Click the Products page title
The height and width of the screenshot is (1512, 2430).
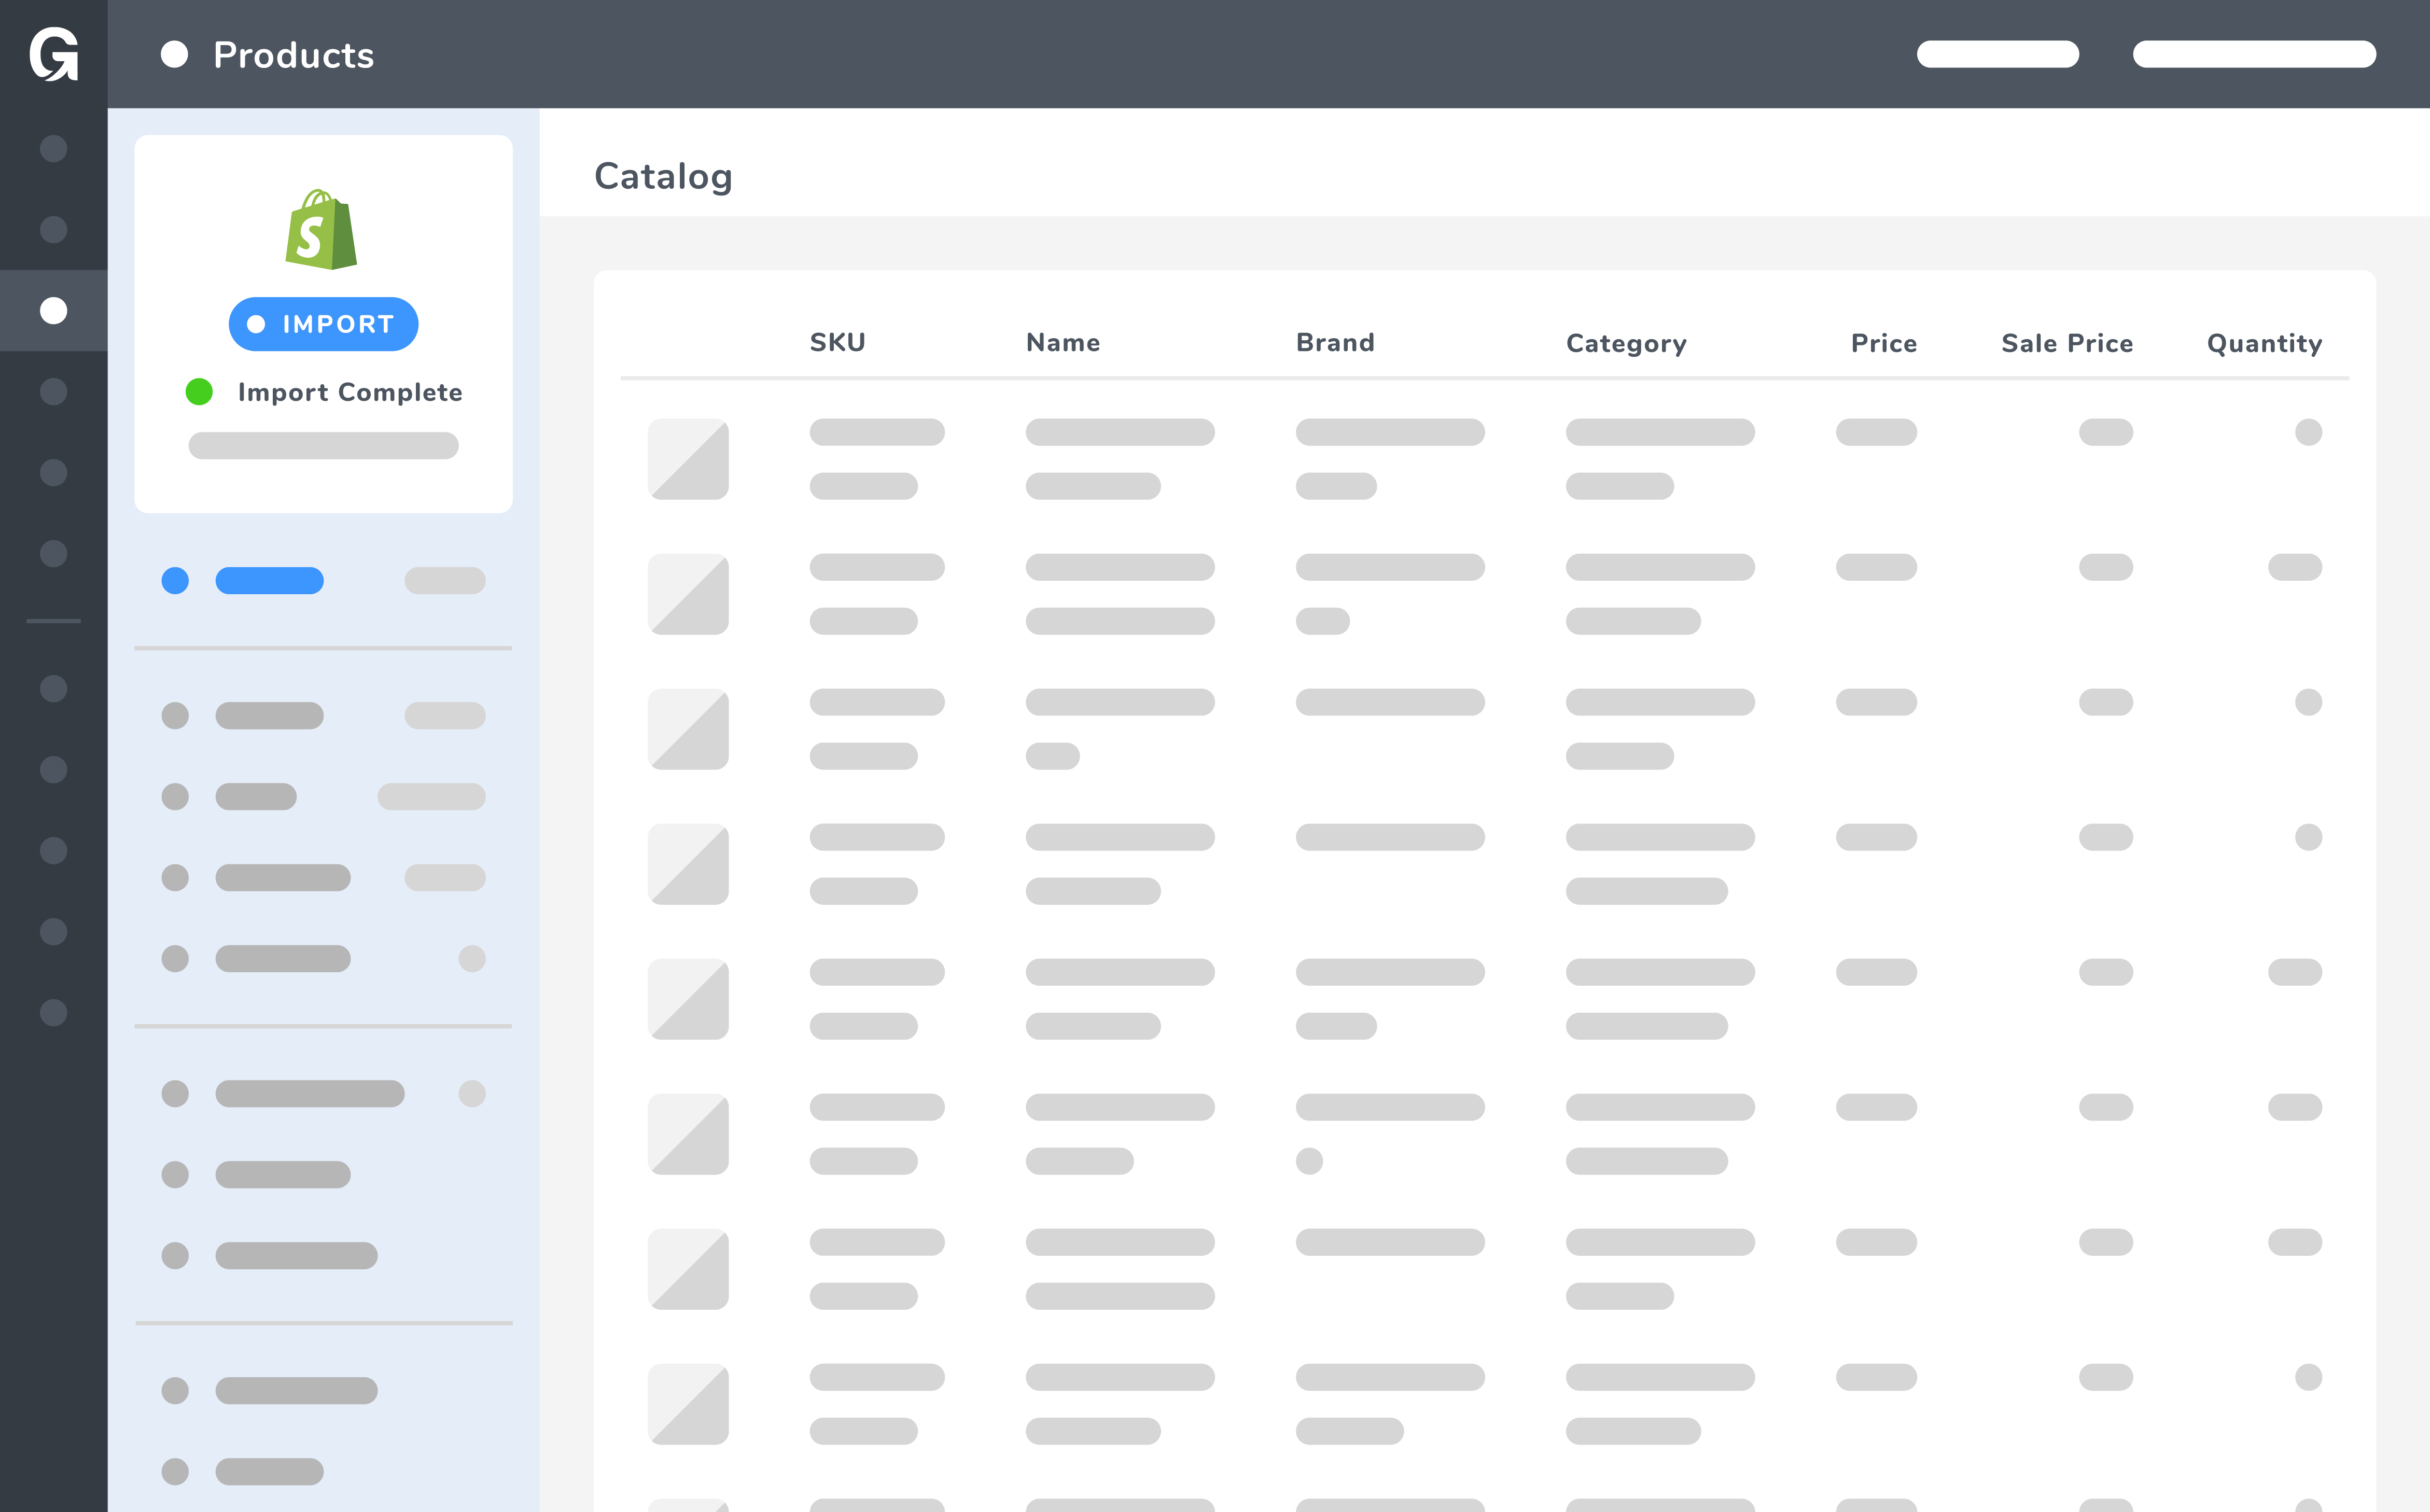click(x=293, y=55)
